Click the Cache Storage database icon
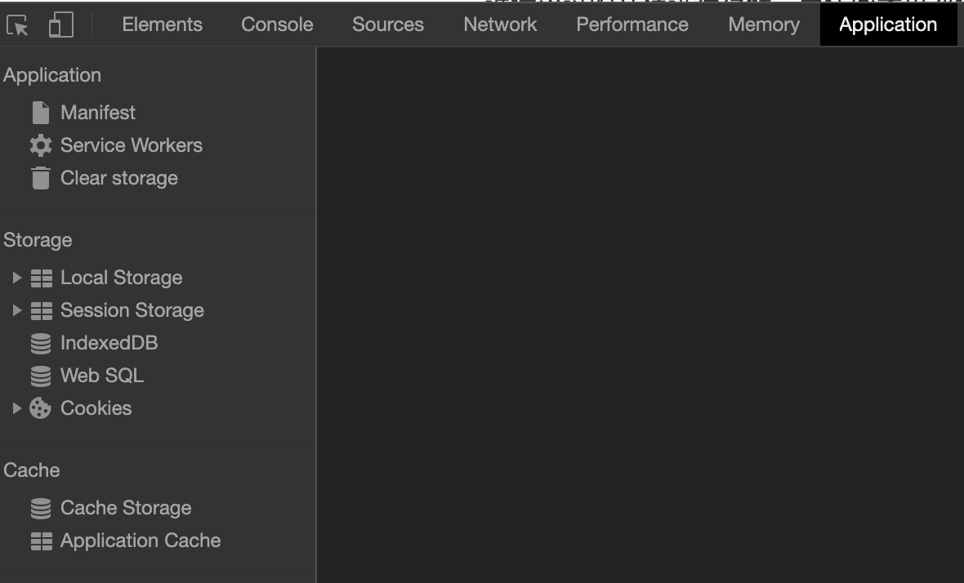This screenshot has height=583, width=964. click(x=40, y=508)
